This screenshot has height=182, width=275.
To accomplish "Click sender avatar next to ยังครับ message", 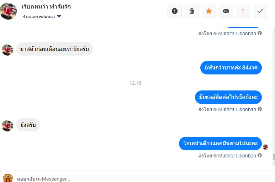I will pyautogui.click(x=7, y=126).
